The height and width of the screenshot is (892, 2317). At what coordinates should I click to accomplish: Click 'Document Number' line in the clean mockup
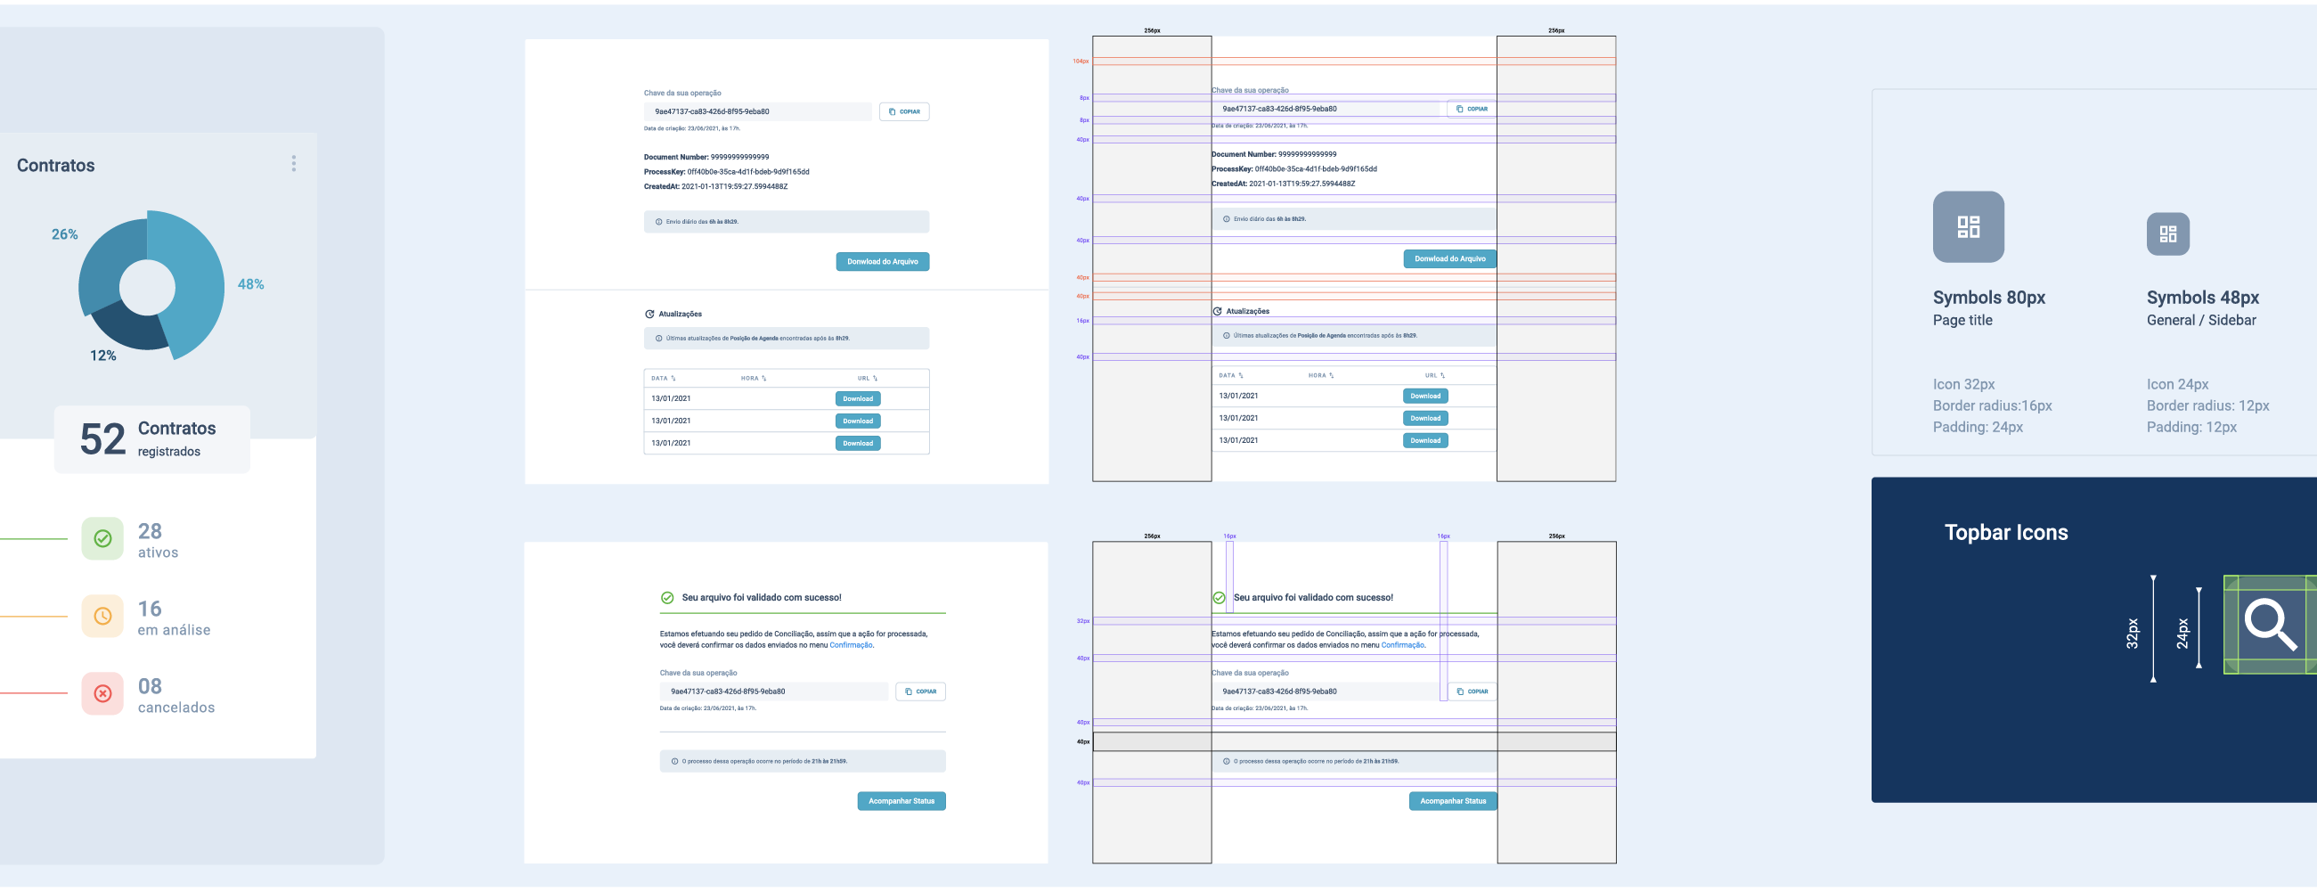[x=706, y=157]
